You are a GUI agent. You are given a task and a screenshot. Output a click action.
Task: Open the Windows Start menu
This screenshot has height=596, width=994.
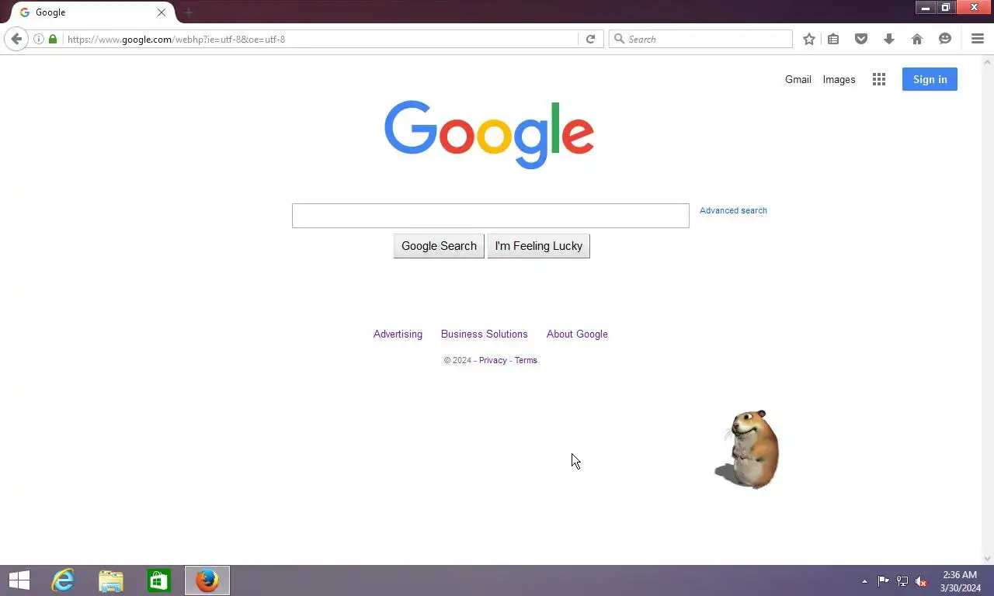[19, 580]
